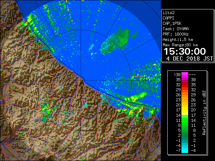
Task: Click the CAPPI product label
Action: (168, 18)
